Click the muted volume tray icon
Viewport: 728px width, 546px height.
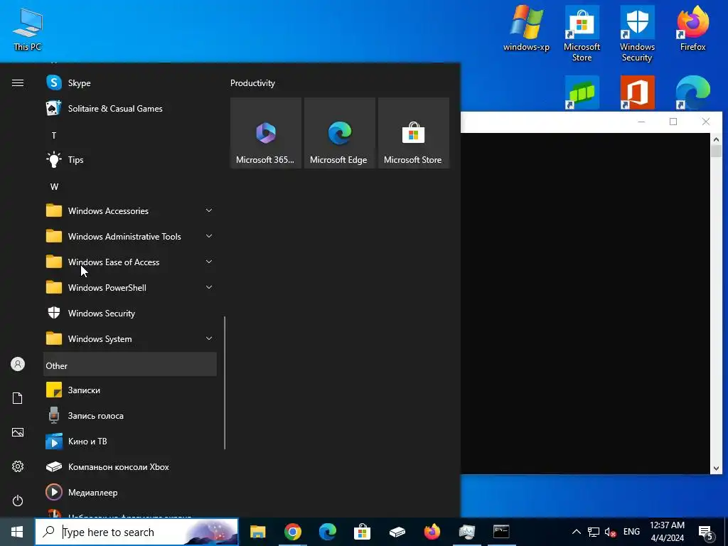point(611,532)
